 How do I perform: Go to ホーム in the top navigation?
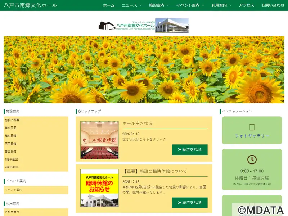coord(109,5)
